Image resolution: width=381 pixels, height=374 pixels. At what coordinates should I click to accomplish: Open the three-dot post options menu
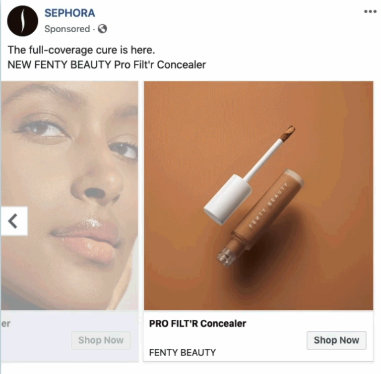pos(370,11)
